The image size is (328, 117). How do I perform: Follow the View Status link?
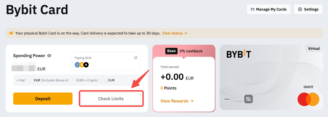[x=175, y=33]
